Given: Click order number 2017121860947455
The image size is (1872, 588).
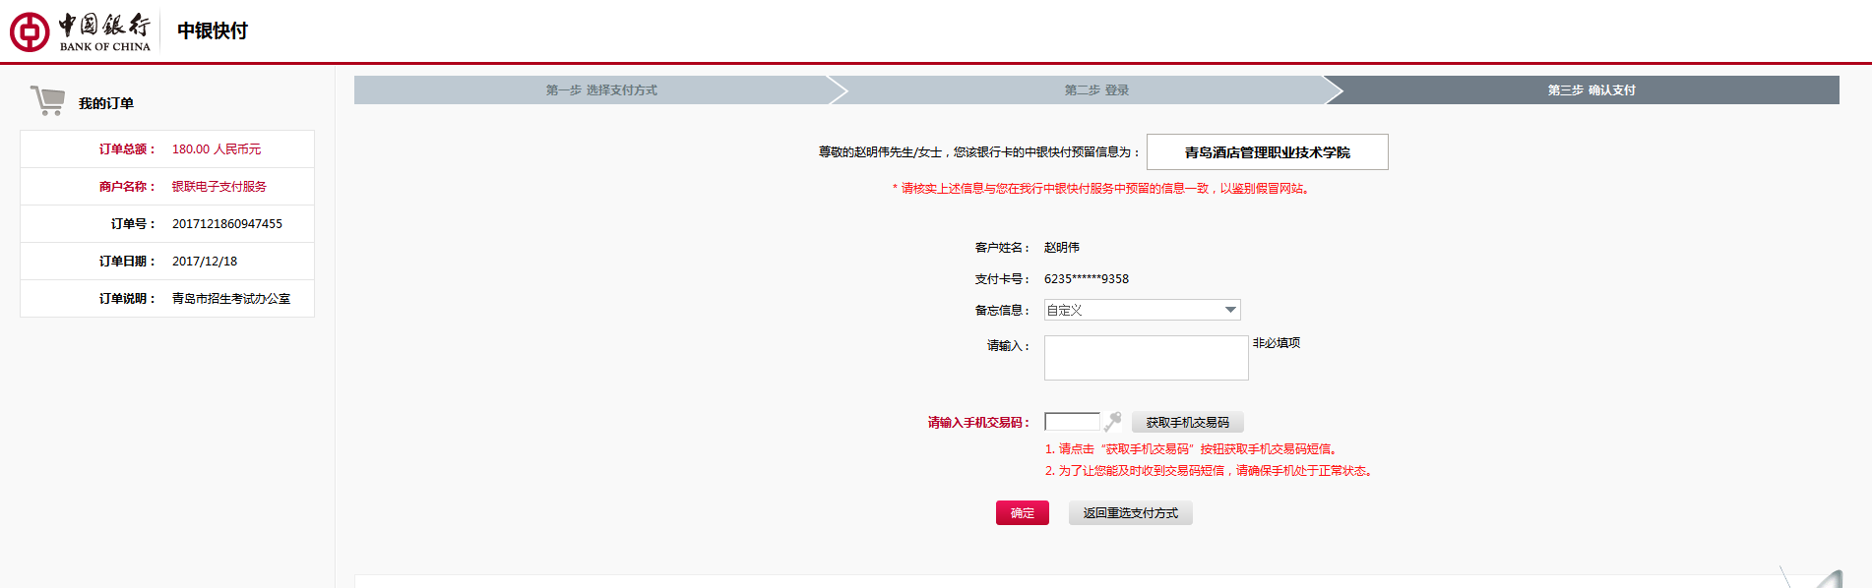Looking at the screenshot, I should [x=227, y=224].
